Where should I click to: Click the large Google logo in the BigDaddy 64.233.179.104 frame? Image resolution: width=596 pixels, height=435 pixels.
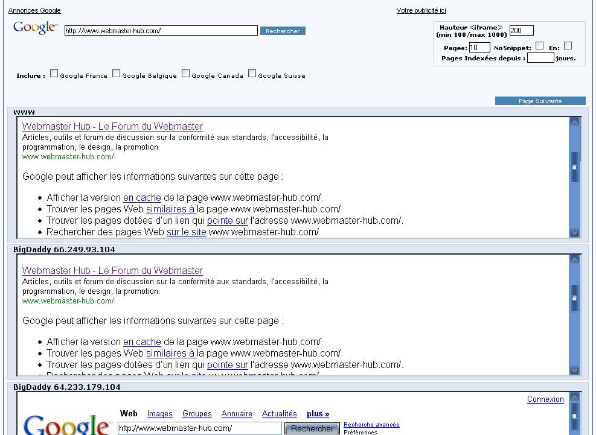click(x=68, y=424)
